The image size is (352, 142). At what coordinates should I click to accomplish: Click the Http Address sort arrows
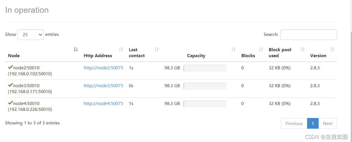(121, 50)
